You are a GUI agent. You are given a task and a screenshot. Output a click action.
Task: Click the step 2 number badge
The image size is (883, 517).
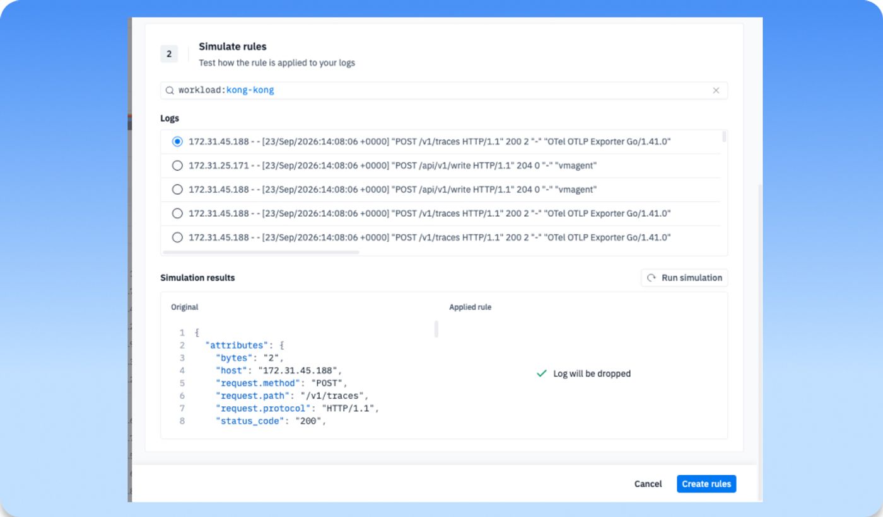(x=169, y=54)
